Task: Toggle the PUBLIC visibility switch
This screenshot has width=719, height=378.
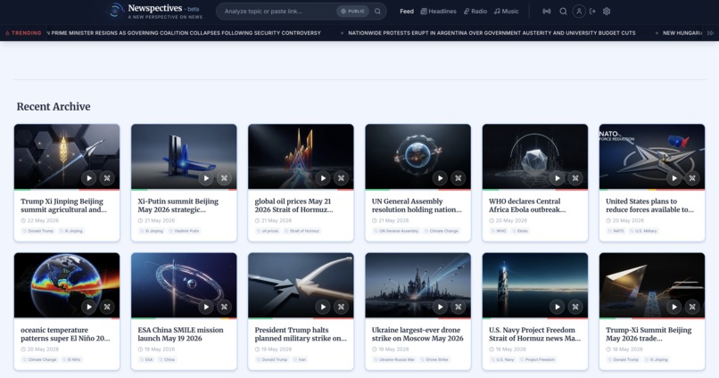Action: [x=352, y=12]
